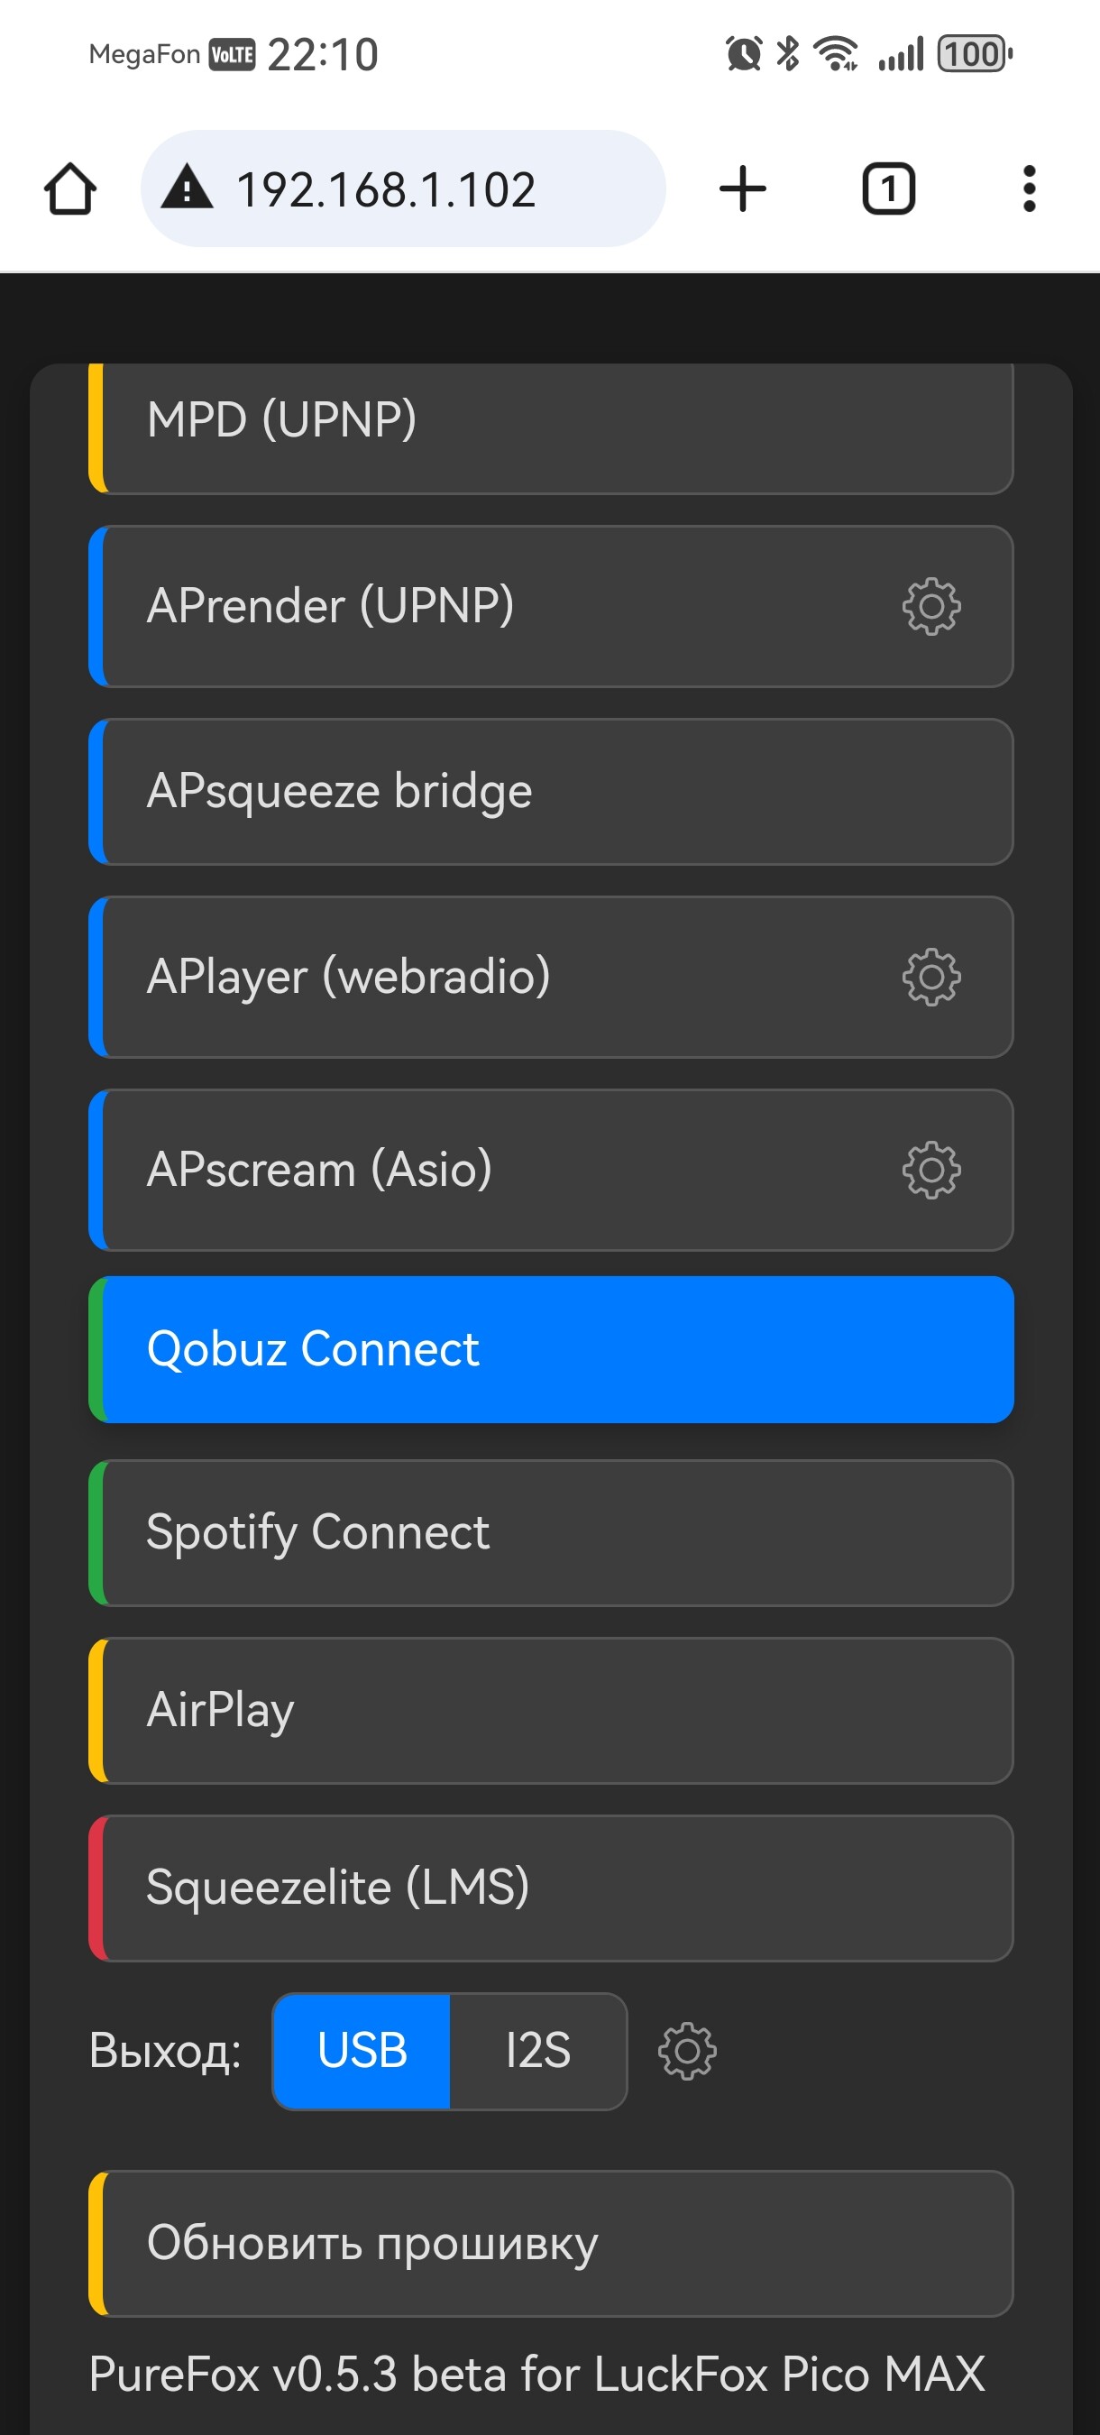Switch output to USB

coord(362,2050)
